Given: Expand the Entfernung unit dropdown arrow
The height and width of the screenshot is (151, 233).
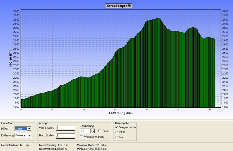Looking at the screenshot, I should [x=29, y=135].
